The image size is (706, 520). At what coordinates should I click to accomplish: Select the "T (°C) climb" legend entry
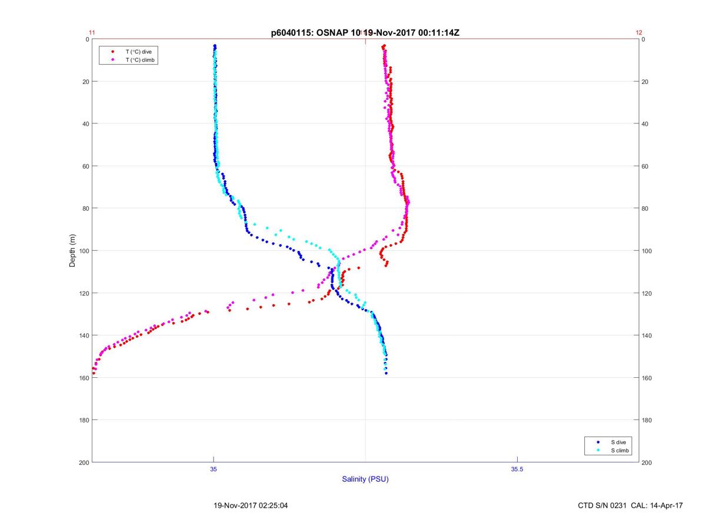140,60
